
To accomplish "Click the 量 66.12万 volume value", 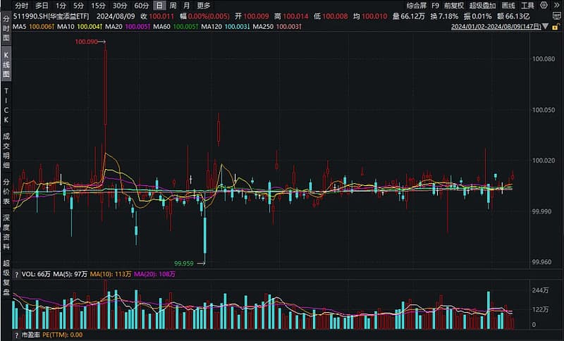I will [409, 16].
